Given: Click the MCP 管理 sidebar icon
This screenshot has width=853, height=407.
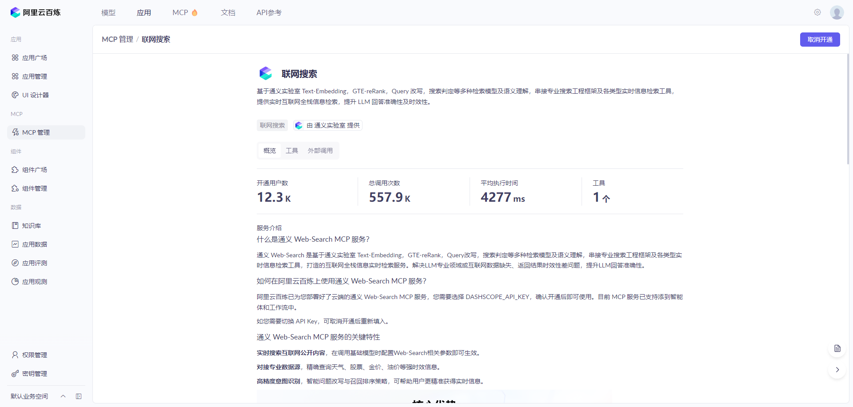Looking at the screenshot, I should click(x=15, y=132).
